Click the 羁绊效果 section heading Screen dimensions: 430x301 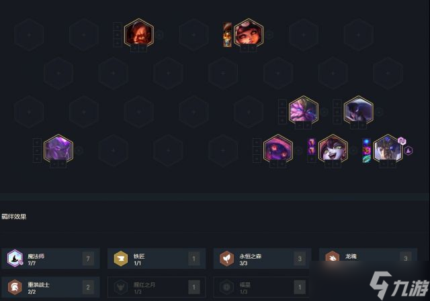13,217
